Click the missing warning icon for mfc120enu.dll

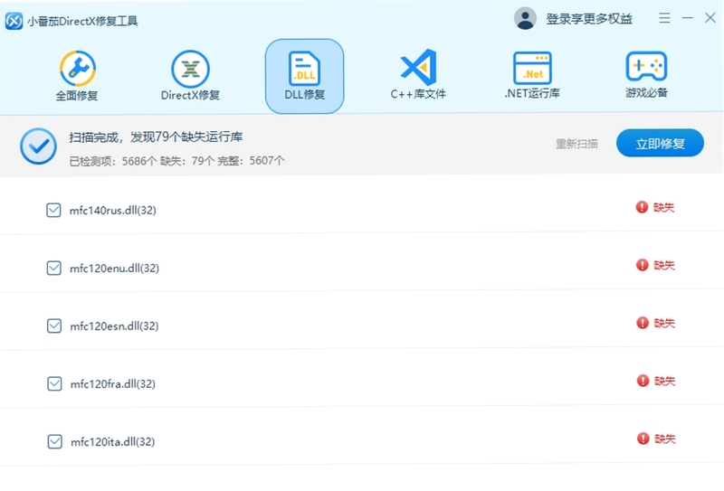643,265
